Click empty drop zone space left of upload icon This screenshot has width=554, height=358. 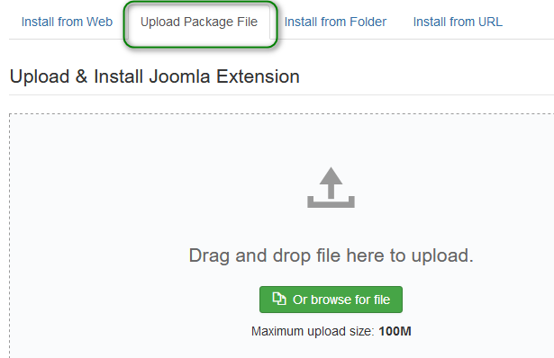159,187
